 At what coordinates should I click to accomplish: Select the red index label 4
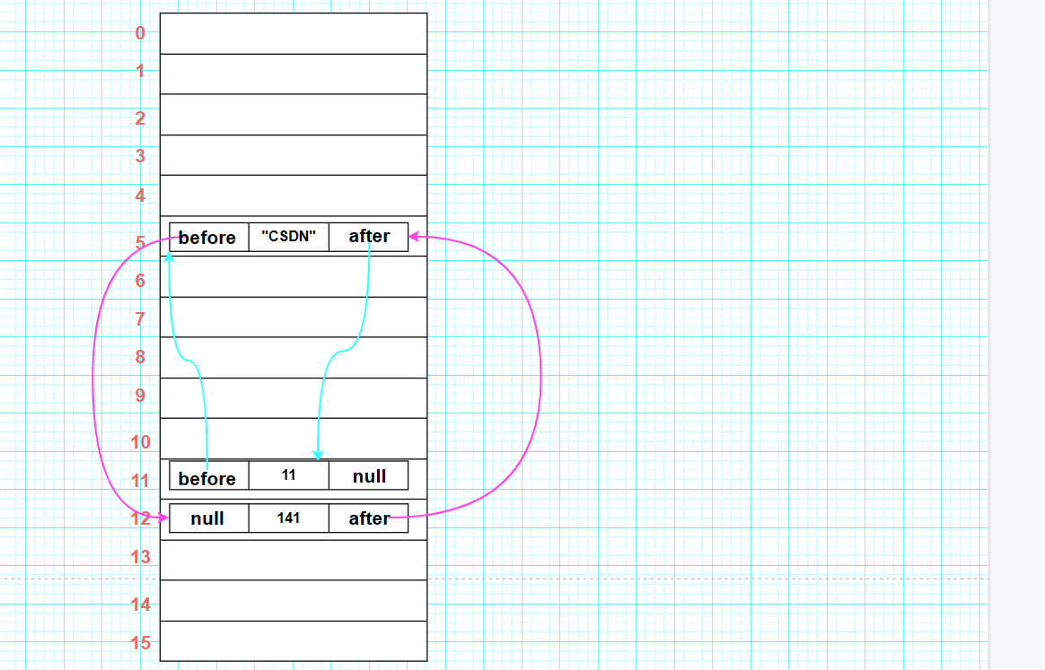click(x=140, y=196)
